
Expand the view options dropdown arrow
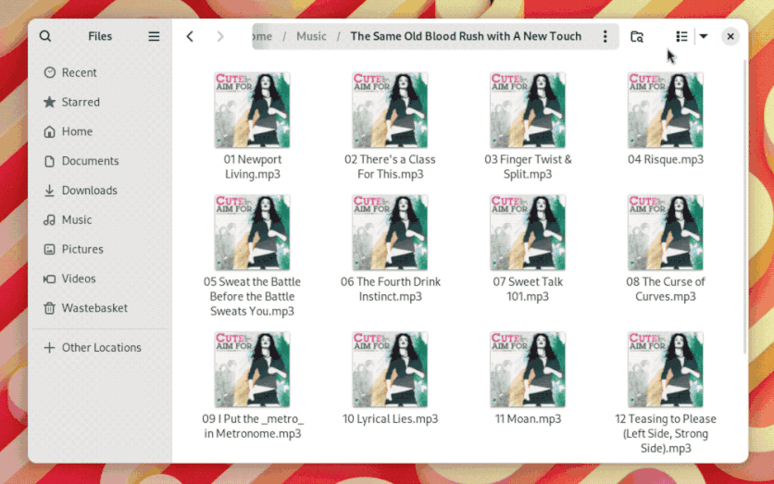pyautogui.click(x=704, y=36)
